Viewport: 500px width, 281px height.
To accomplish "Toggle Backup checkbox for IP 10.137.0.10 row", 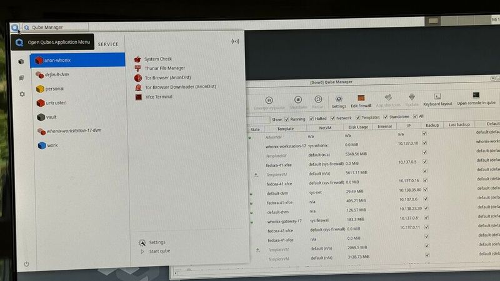I will click(x=424, y=143).
